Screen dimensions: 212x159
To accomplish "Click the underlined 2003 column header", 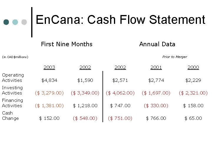I will pos(49,67).
